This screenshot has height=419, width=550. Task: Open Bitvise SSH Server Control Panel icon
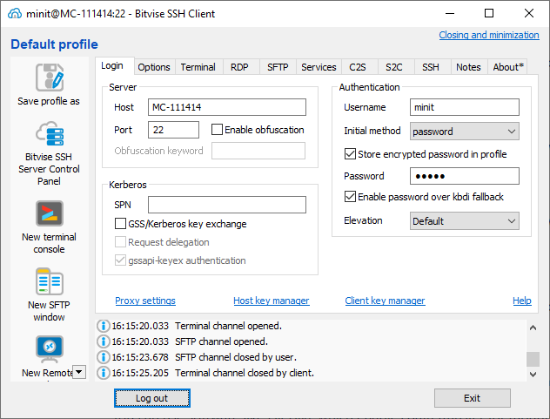click(50, 133)
